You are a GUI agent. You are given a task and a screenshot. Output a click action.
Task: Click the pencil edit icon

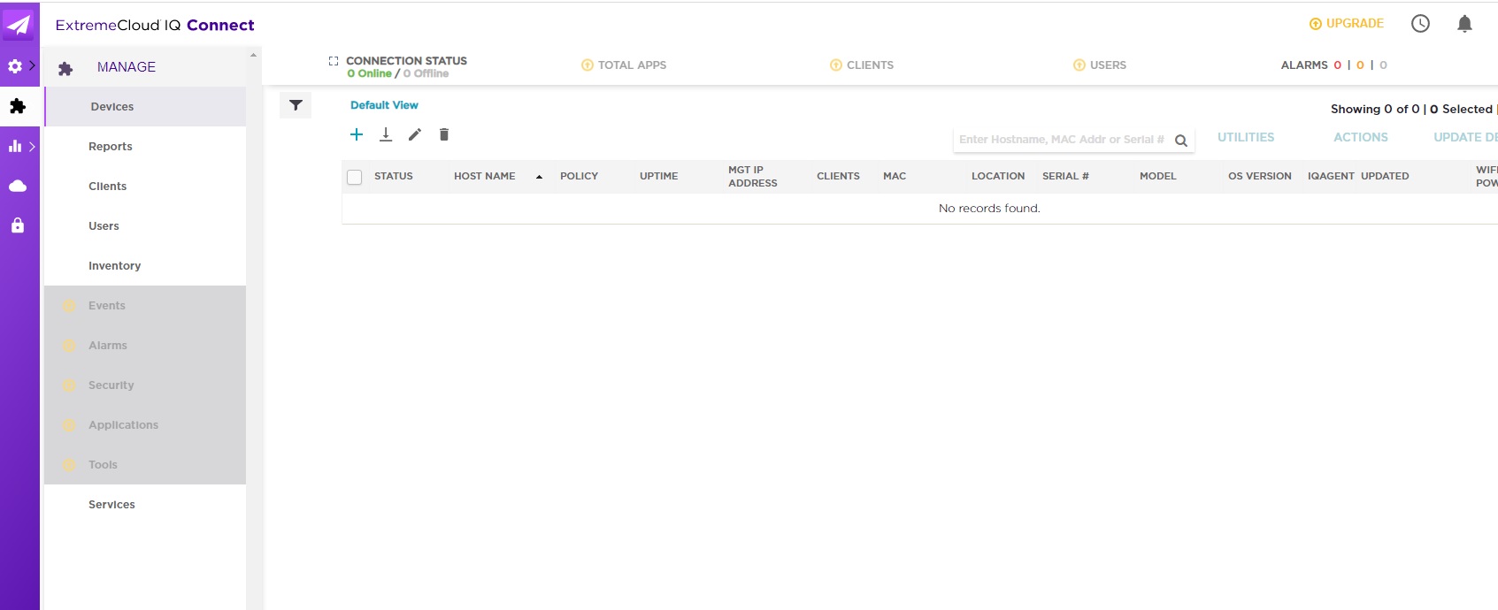[x=415, y=134]
